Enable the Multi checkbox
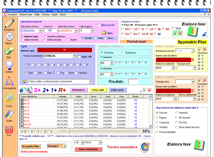214x157 pixels. (x=173, y=28)
